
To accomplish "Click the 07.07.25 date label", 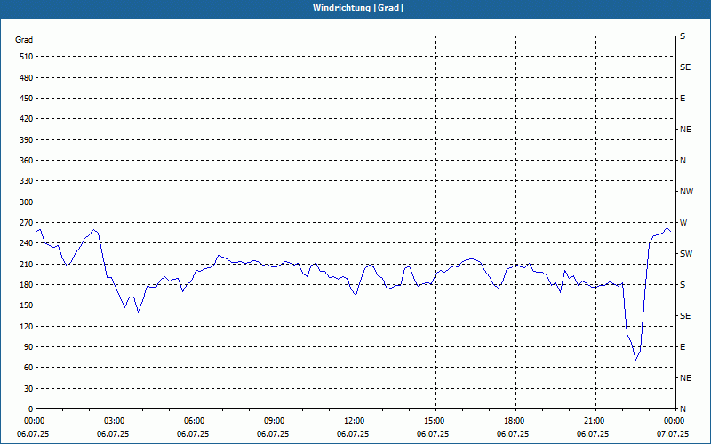I will click(673, 434).
